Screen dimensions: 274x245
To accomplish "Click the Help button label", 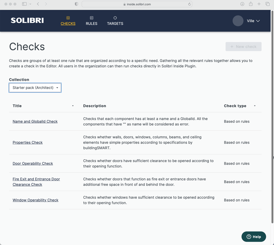I will pos(257,237).
